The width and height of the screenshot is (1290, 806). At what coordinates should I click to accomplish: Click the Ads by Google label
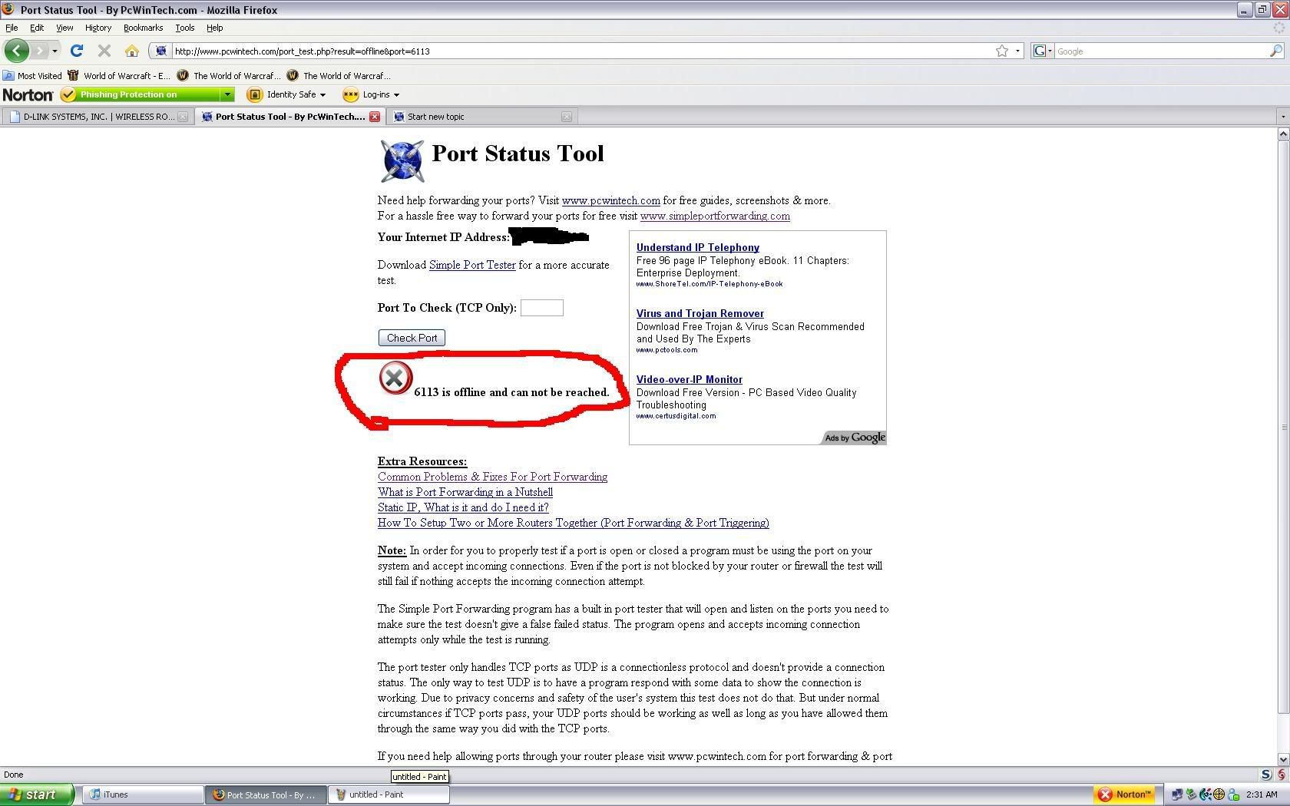pyautogui.click(x=855, y=438)
